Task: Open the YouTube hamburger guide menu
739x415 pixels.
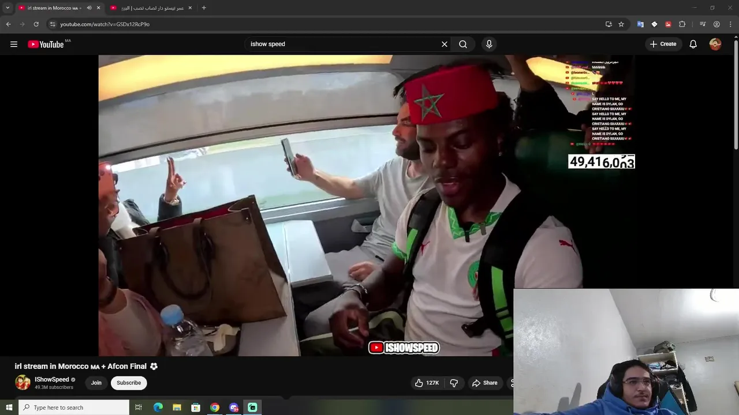Action: (x=14, y=44)
